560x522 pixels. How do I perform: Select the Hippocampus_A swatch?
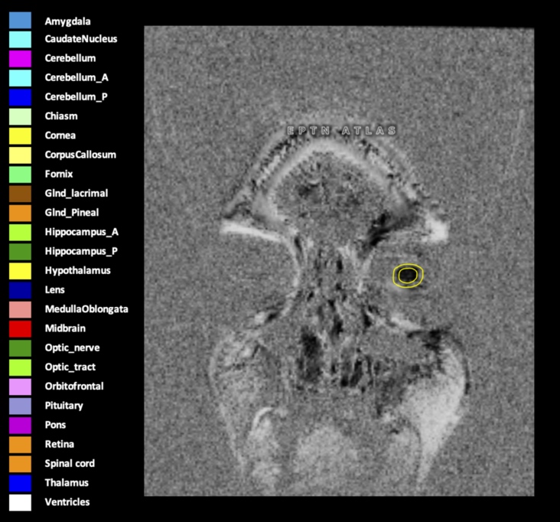(20, 233)
